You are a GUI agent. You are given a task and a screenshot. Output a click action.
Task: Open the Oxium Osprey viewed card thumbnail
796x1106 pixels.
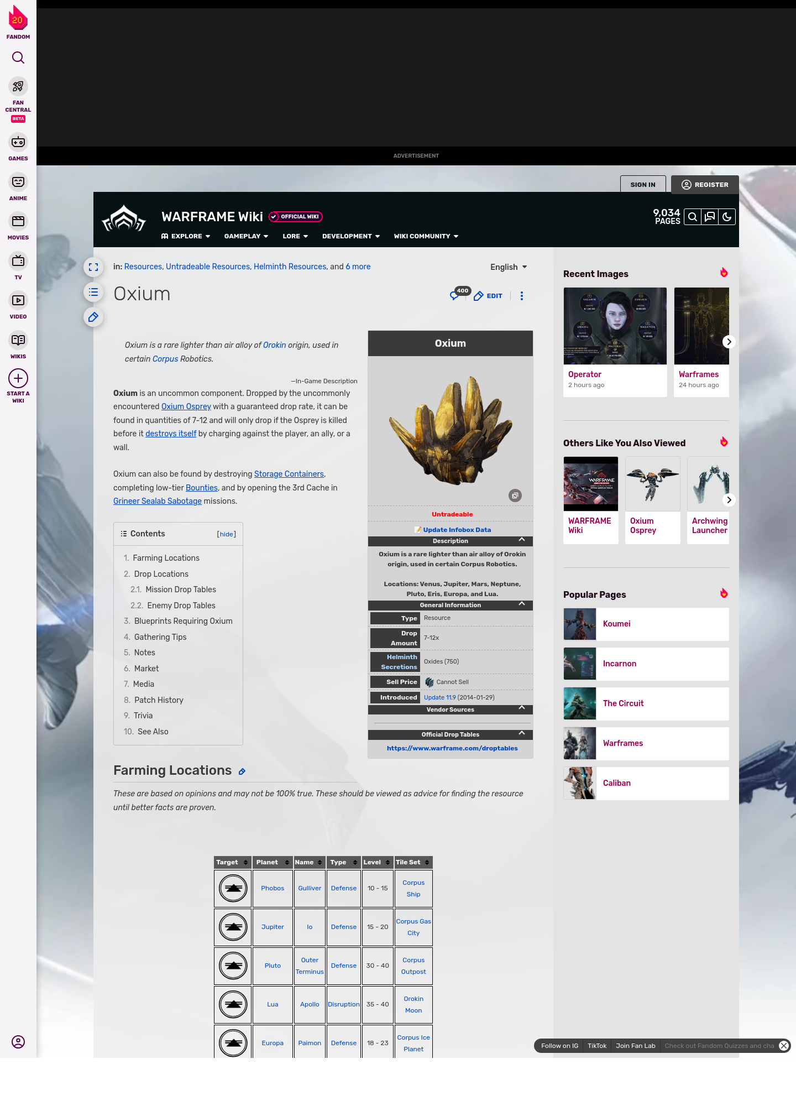tap(653, 484)
